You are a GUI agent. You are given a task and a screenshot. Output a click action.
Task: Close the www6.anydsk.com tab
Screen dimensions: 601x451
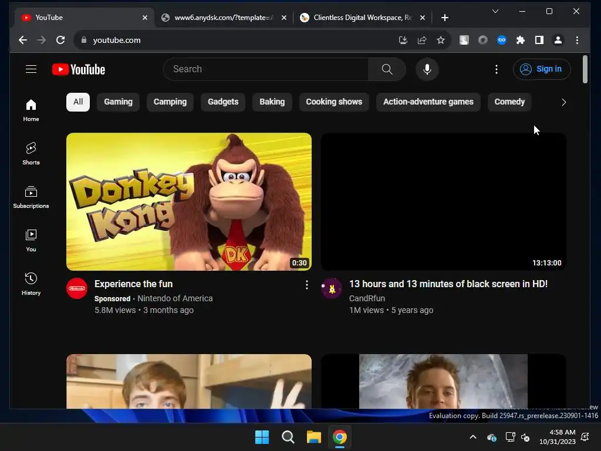[283, 18]
